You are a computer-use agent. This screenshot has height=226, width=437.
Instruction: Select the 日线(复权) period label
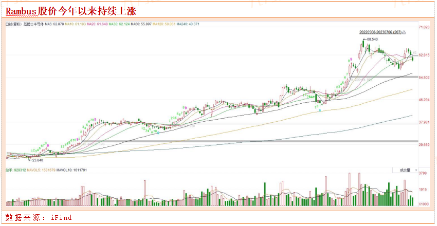(x=13, y=24)
